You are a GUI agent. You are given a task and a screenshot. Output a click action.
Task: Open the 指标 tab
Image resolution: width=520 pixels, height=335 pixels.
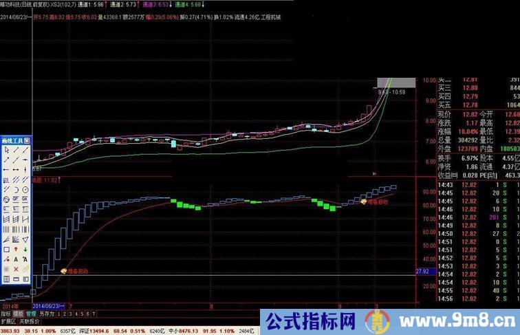(6, 313)
